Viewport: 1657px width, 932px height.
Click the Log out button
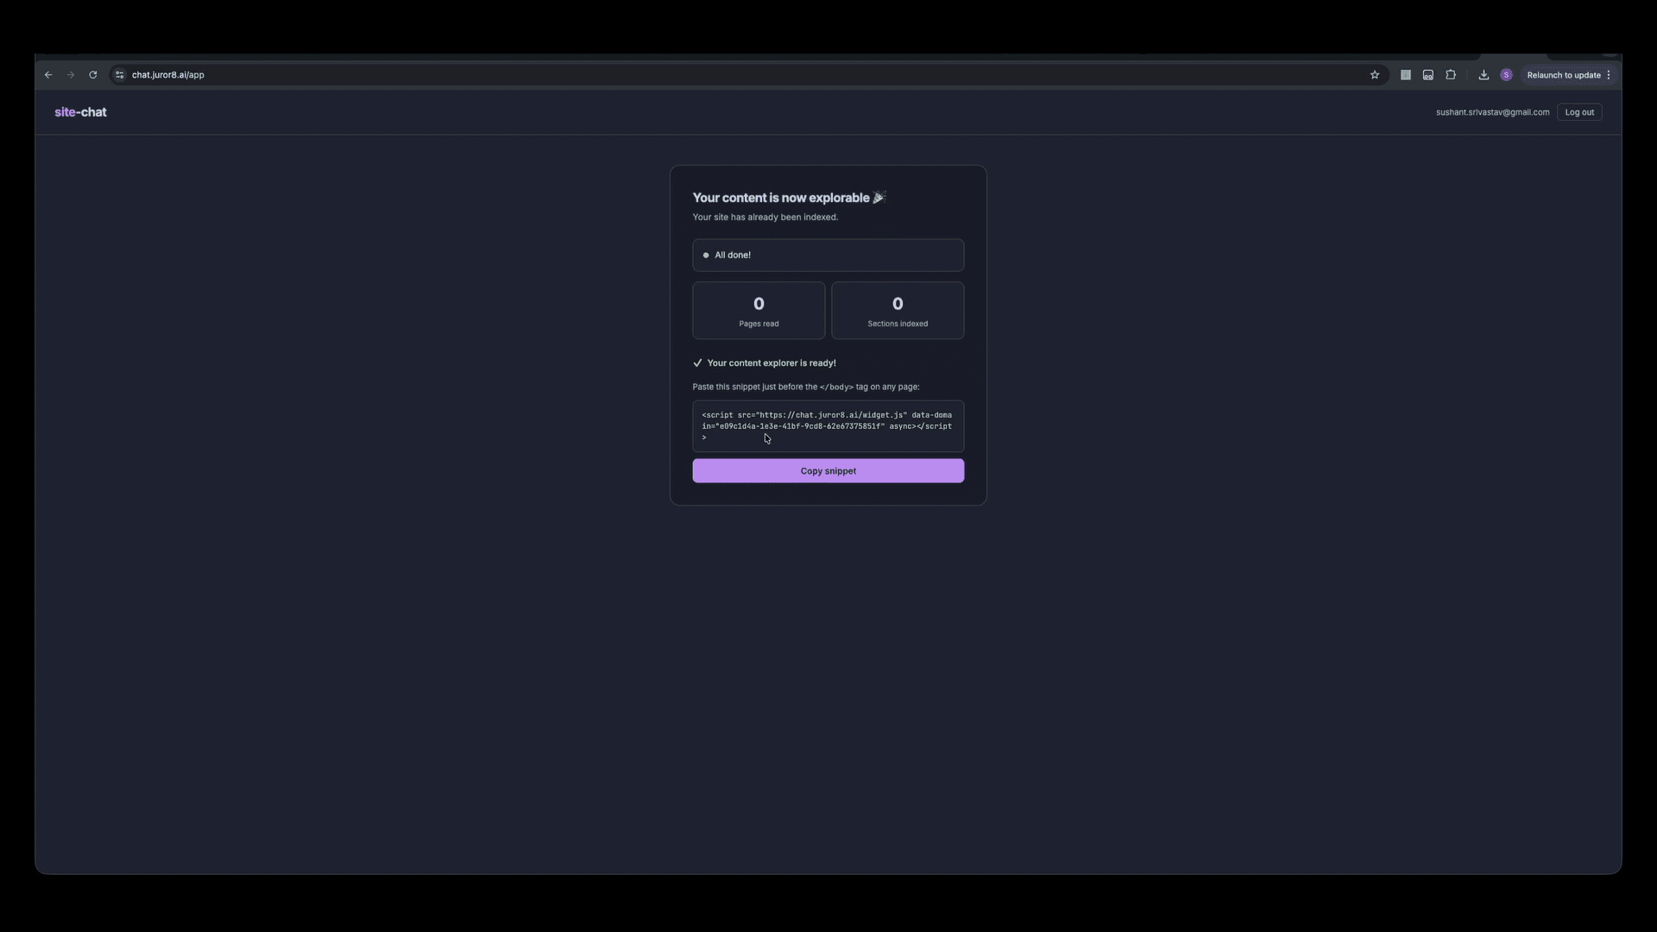tap(1579, 111)
